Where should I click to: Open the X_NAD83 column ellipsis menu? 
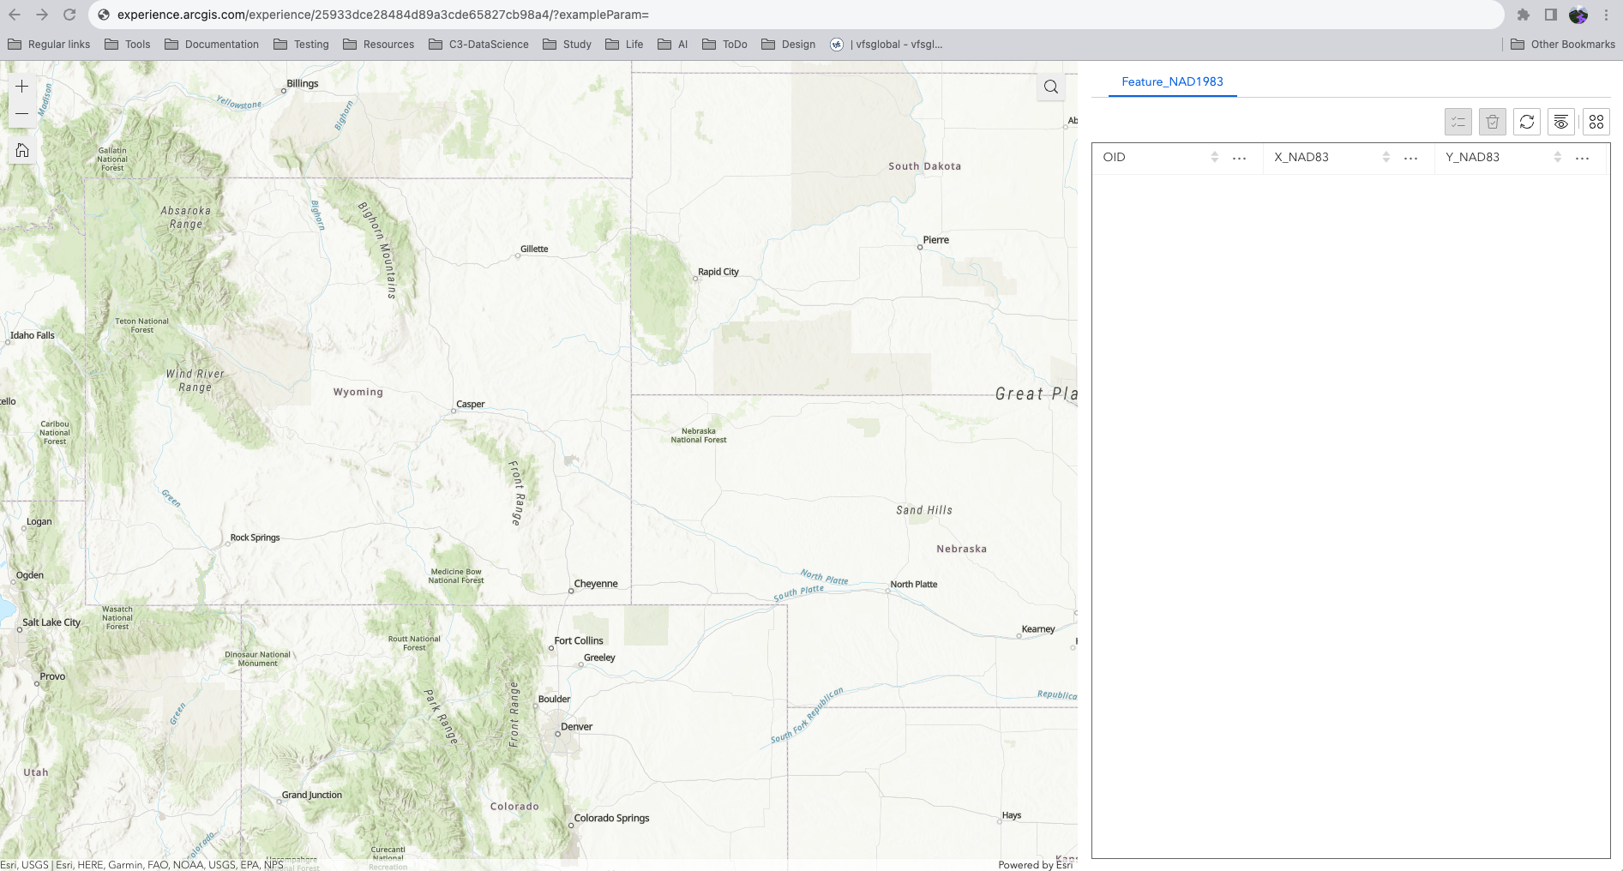pos(1411,157)
